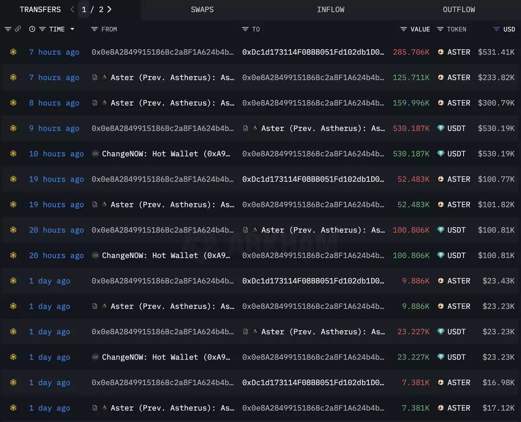Click the ChangeNOW logo in the 10 hours ago row

(x=96, y=154)
